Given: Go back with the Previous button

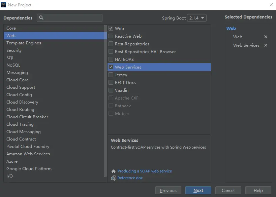Looking at the screenshot, I should [168, 191].
